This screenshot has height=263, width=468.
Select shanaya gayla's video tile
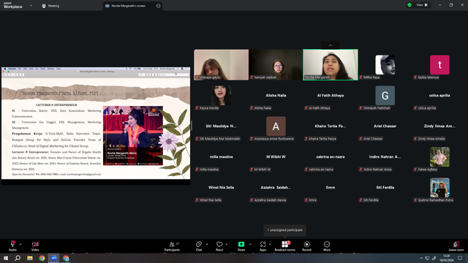(221, 65)
